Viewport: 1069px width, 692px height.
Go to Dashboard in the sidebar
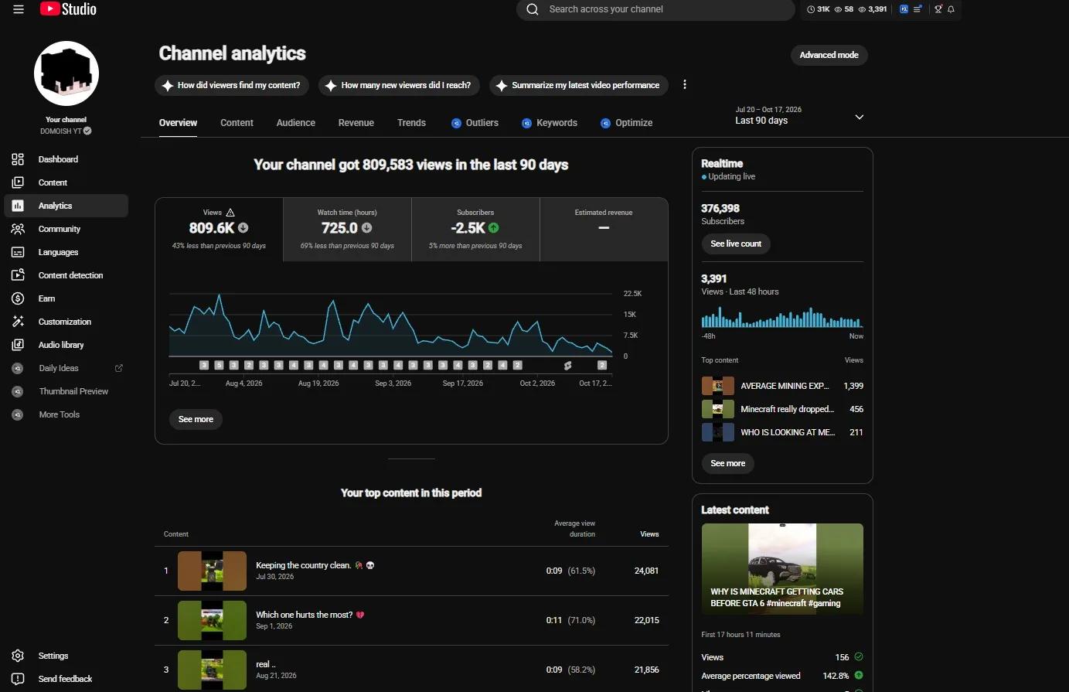(66, 159)
